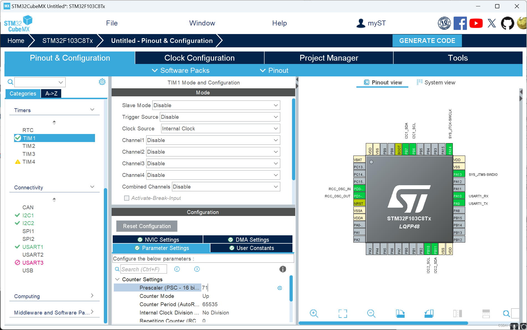
Task: Switch to the System view tab
Action: pyautogui.click(x=436, y=82)
